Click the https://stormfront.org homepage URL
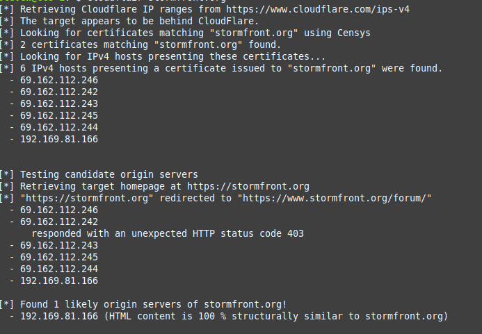Viewport: 482px width, 334px height. [248, 186]
